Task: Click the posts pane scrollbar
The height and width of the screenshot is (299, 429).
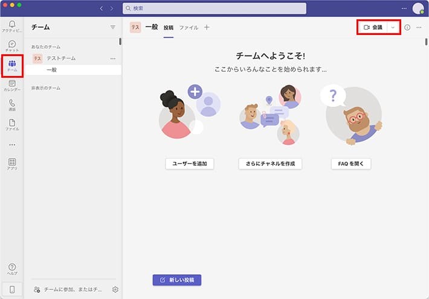Action: click(x=426, y=42)
